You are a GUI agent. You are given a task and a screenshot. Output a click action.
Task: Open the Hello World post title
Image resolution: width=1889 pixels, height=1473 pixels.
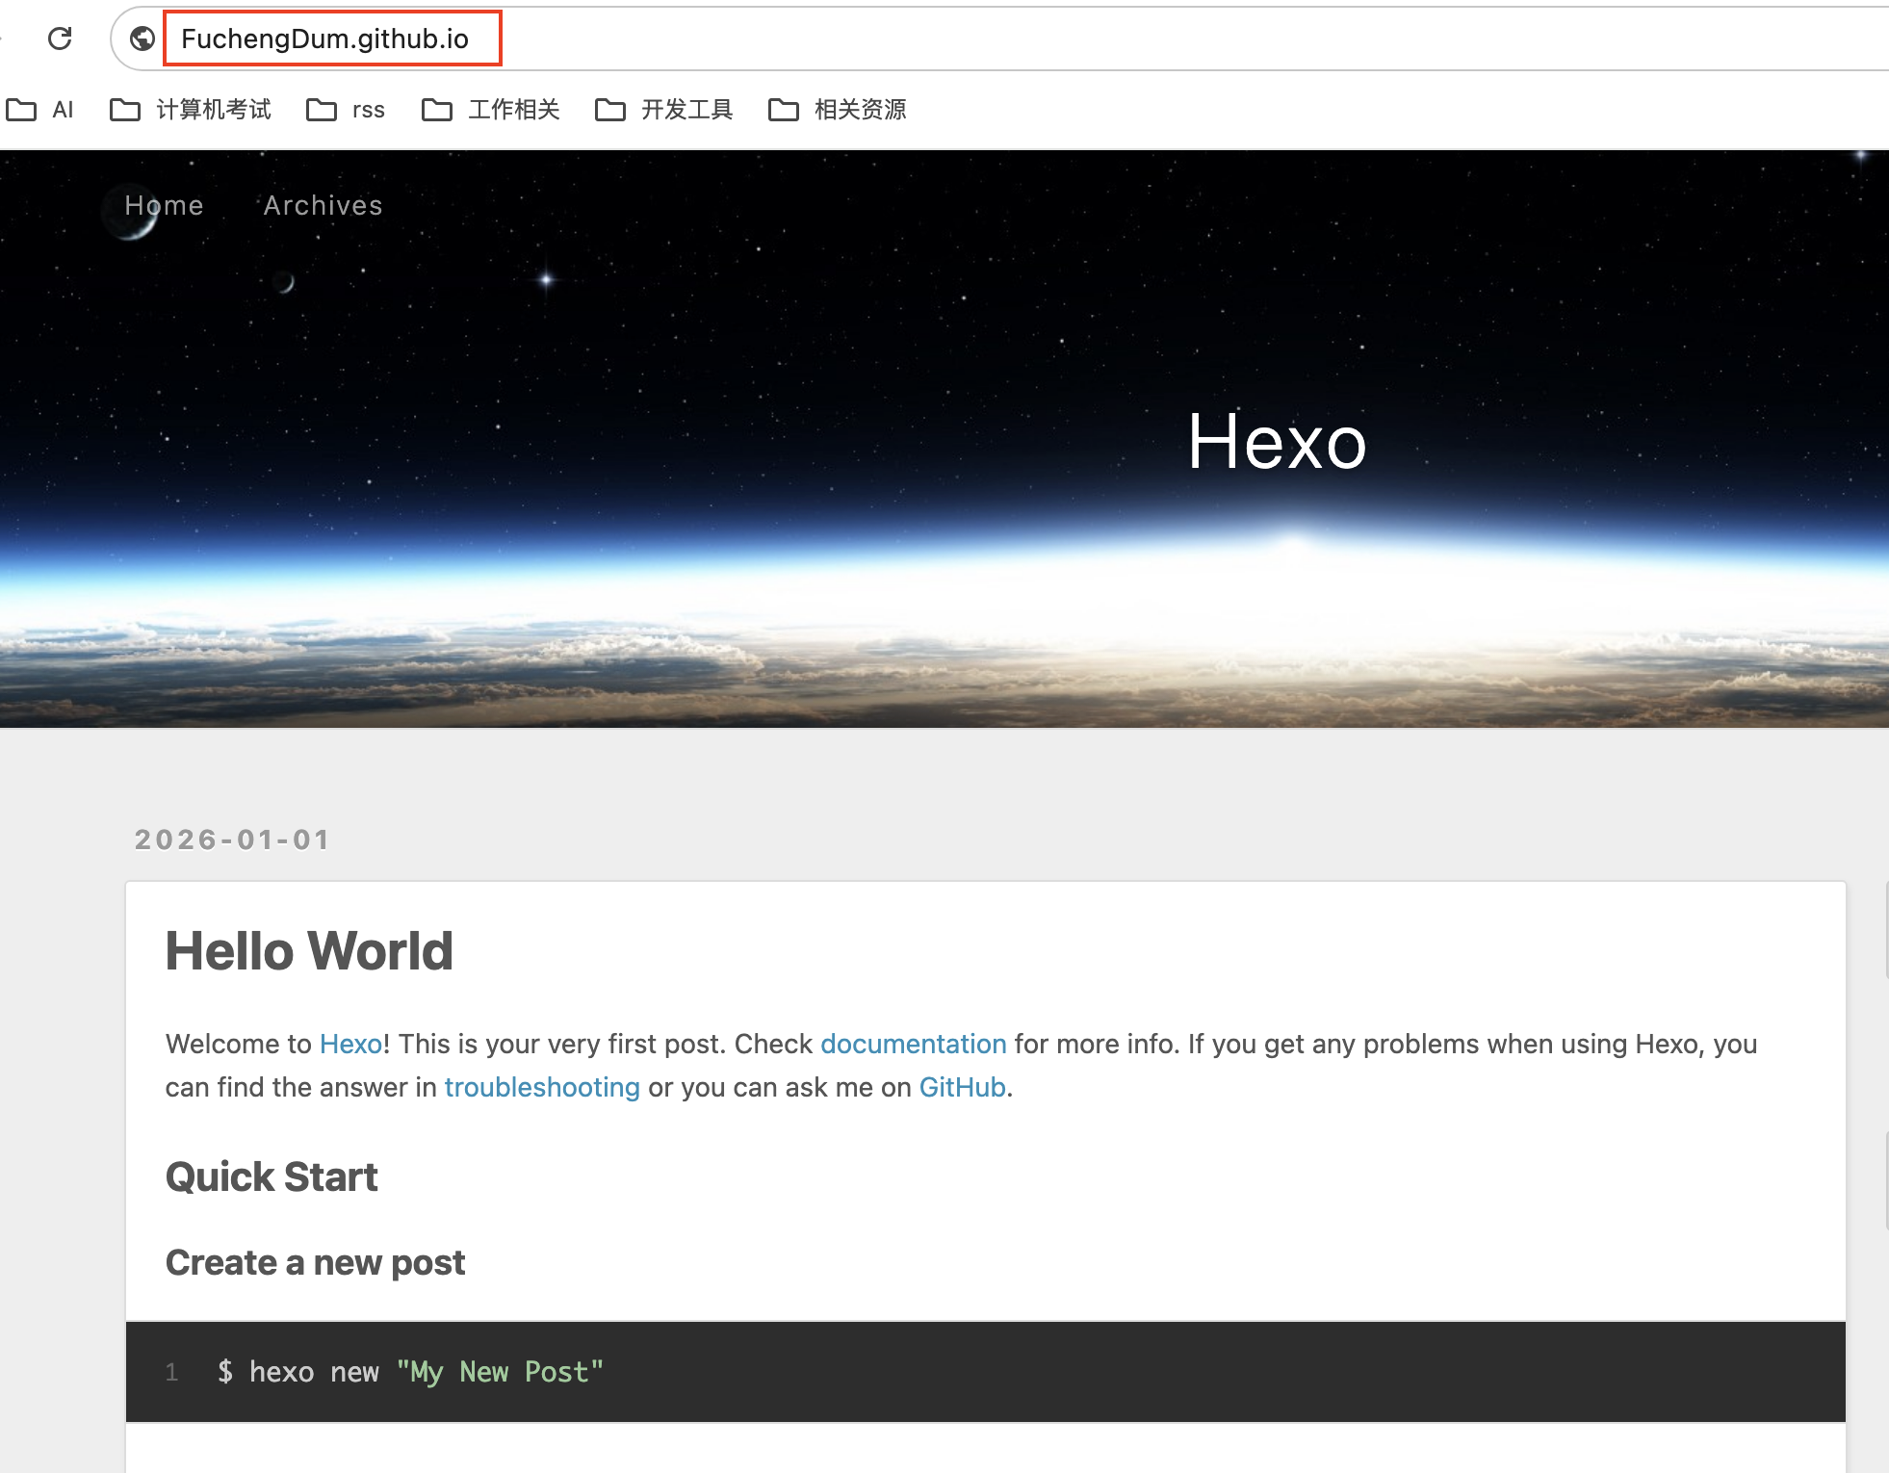click(309, 951)
